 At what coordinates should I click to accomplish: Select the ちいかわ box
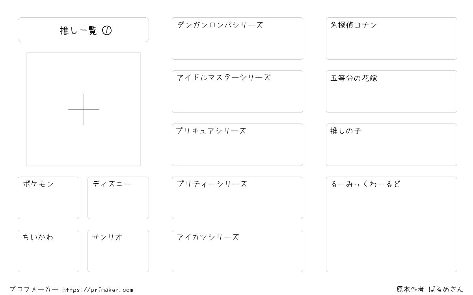tap(48, 251)
